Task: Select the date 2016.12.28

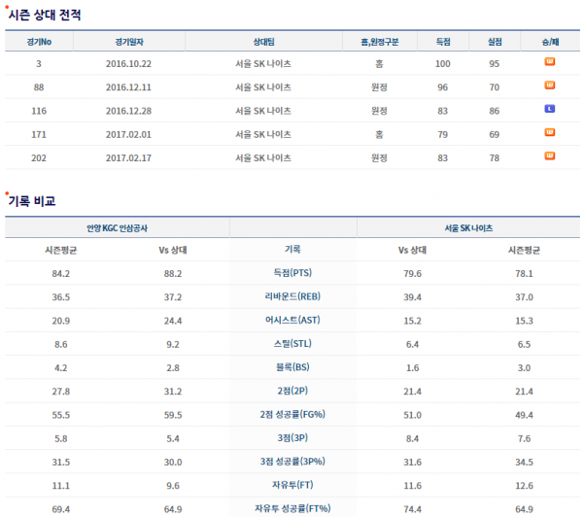Action: tap(128, 111)
